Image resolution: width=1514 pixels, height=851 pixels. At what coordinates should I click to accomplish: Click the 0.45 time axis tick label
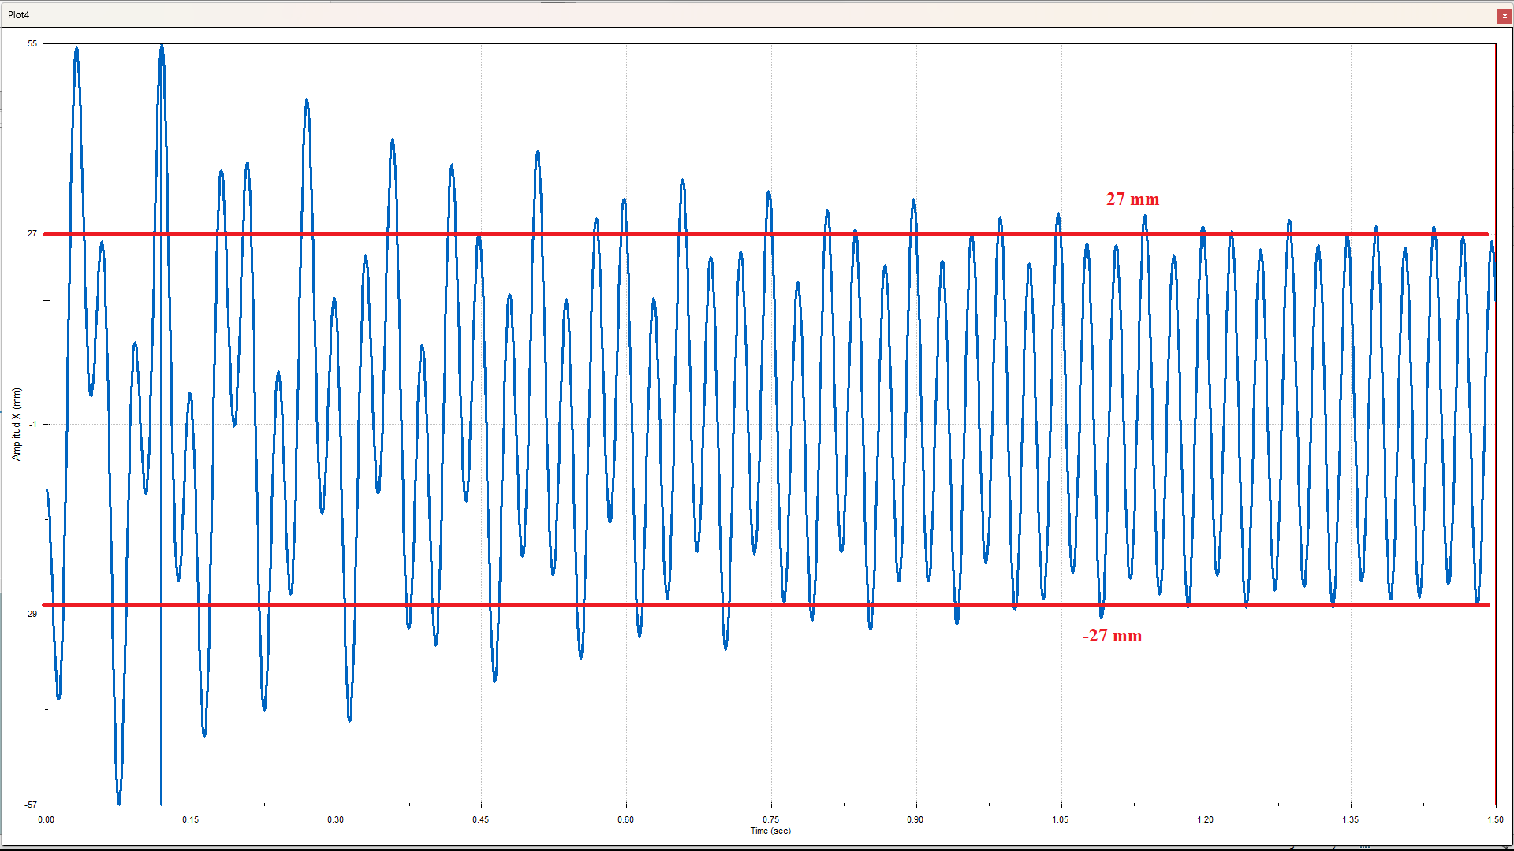481,819
